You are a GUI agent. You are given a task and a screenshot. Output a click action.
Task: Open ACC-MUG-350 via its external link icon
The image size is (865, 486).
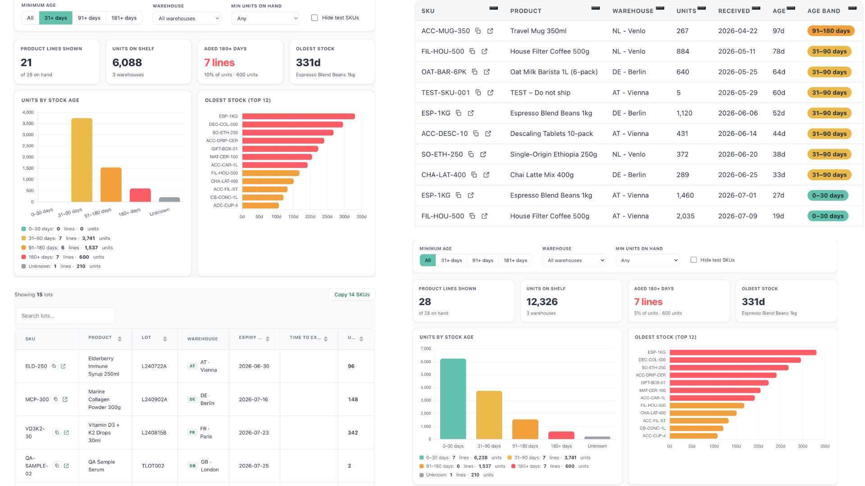(x=490, y=31)
